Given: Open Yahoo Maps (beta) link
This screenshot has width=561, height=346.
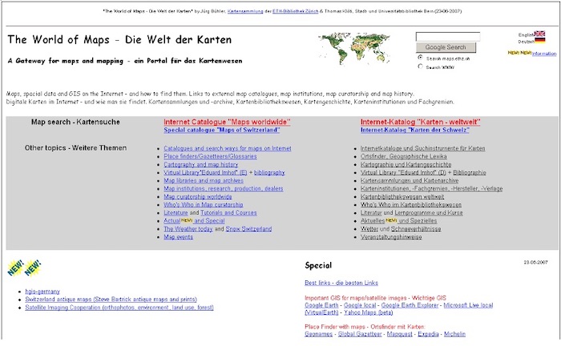Looking at the screenshot, I should point(368,312).
